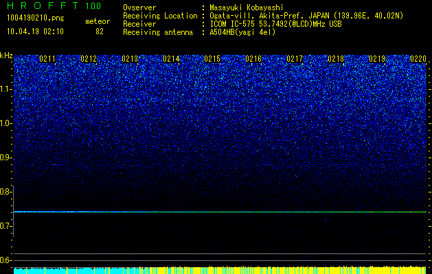The width and height of the screenshot is (432, 274).
Task: Click the 0.9 kHz axis label
Action: point(5,158)
